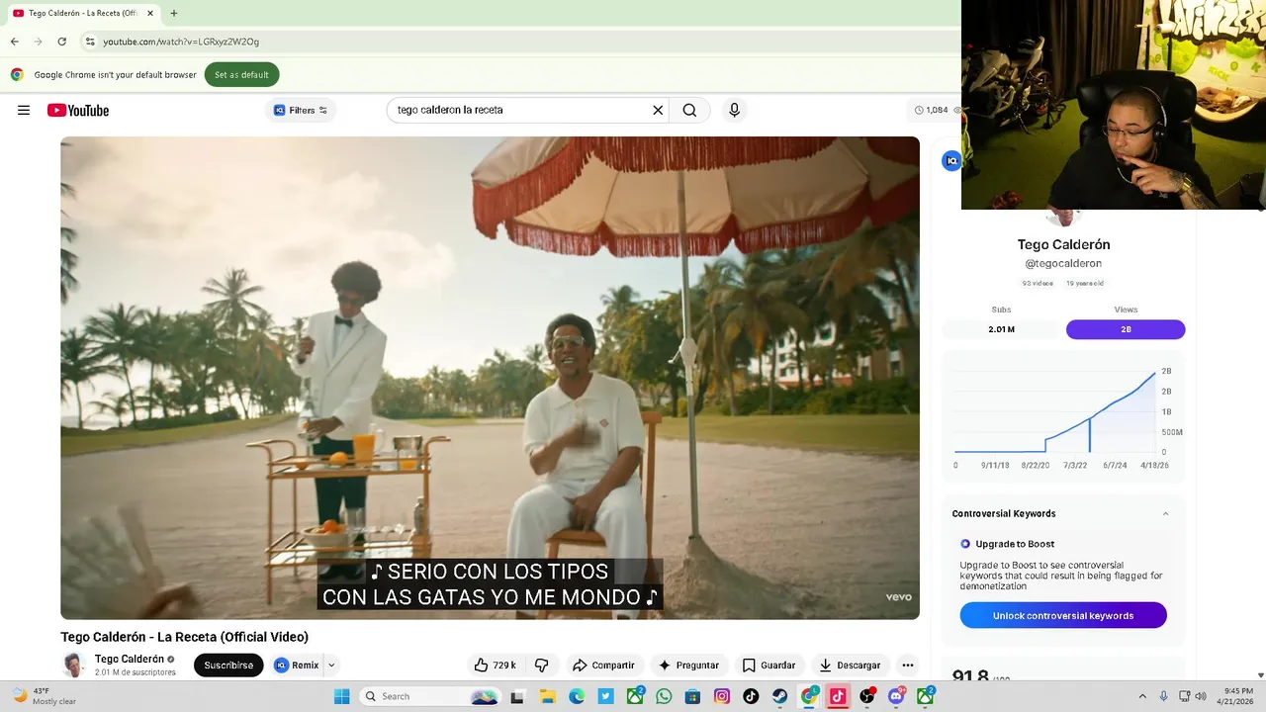This screenshot has height=712, width=1266.
Task: Open the Windows Start menu
Action: pos(341,696)
